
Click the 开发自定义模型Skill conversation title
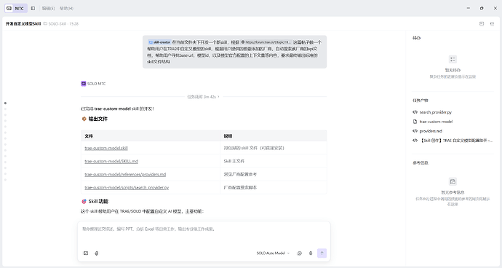coord(23,24)
